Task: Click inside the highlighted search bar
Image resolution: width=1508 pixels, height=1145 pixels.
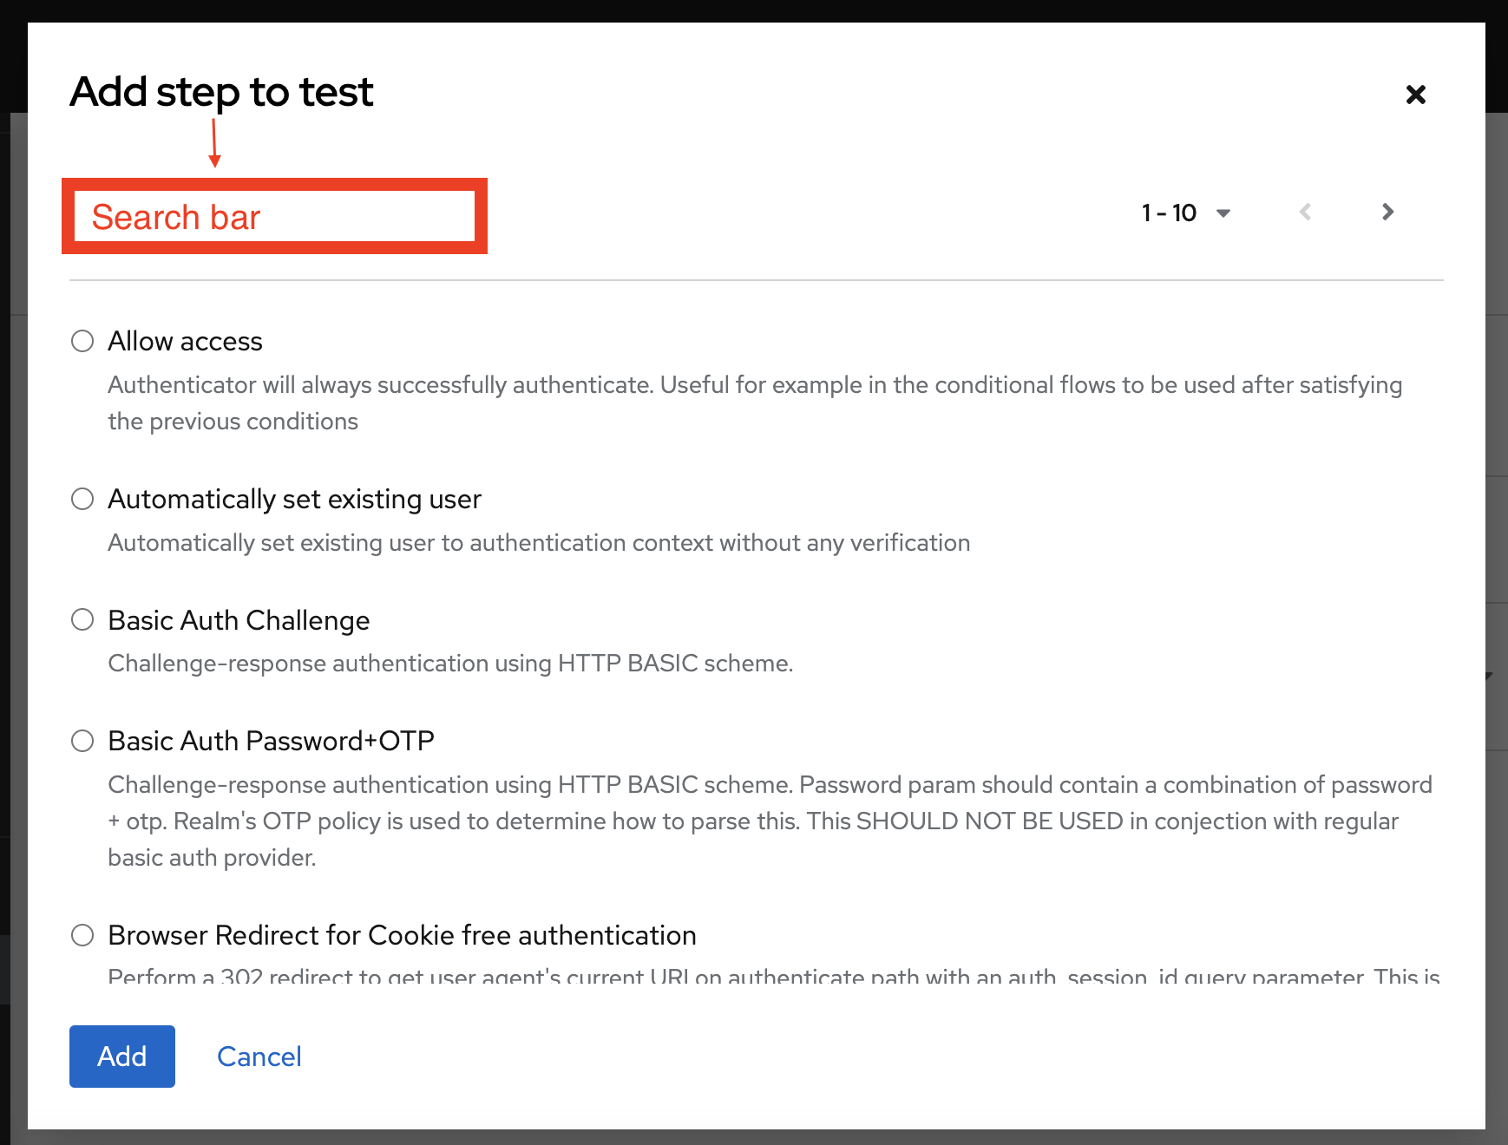Action: 273,216
